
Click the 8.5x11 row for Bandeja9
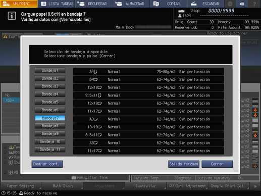[148, 135]
